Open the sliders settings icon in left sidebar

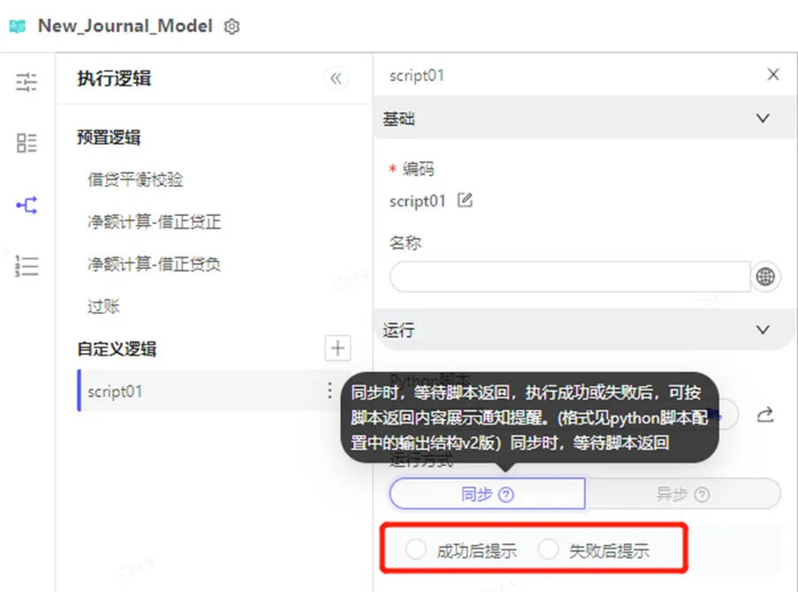pos(26,83)
